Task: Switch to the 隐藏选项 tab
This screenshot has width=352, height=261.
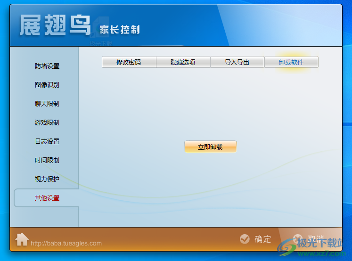Action: coord(183,62)
